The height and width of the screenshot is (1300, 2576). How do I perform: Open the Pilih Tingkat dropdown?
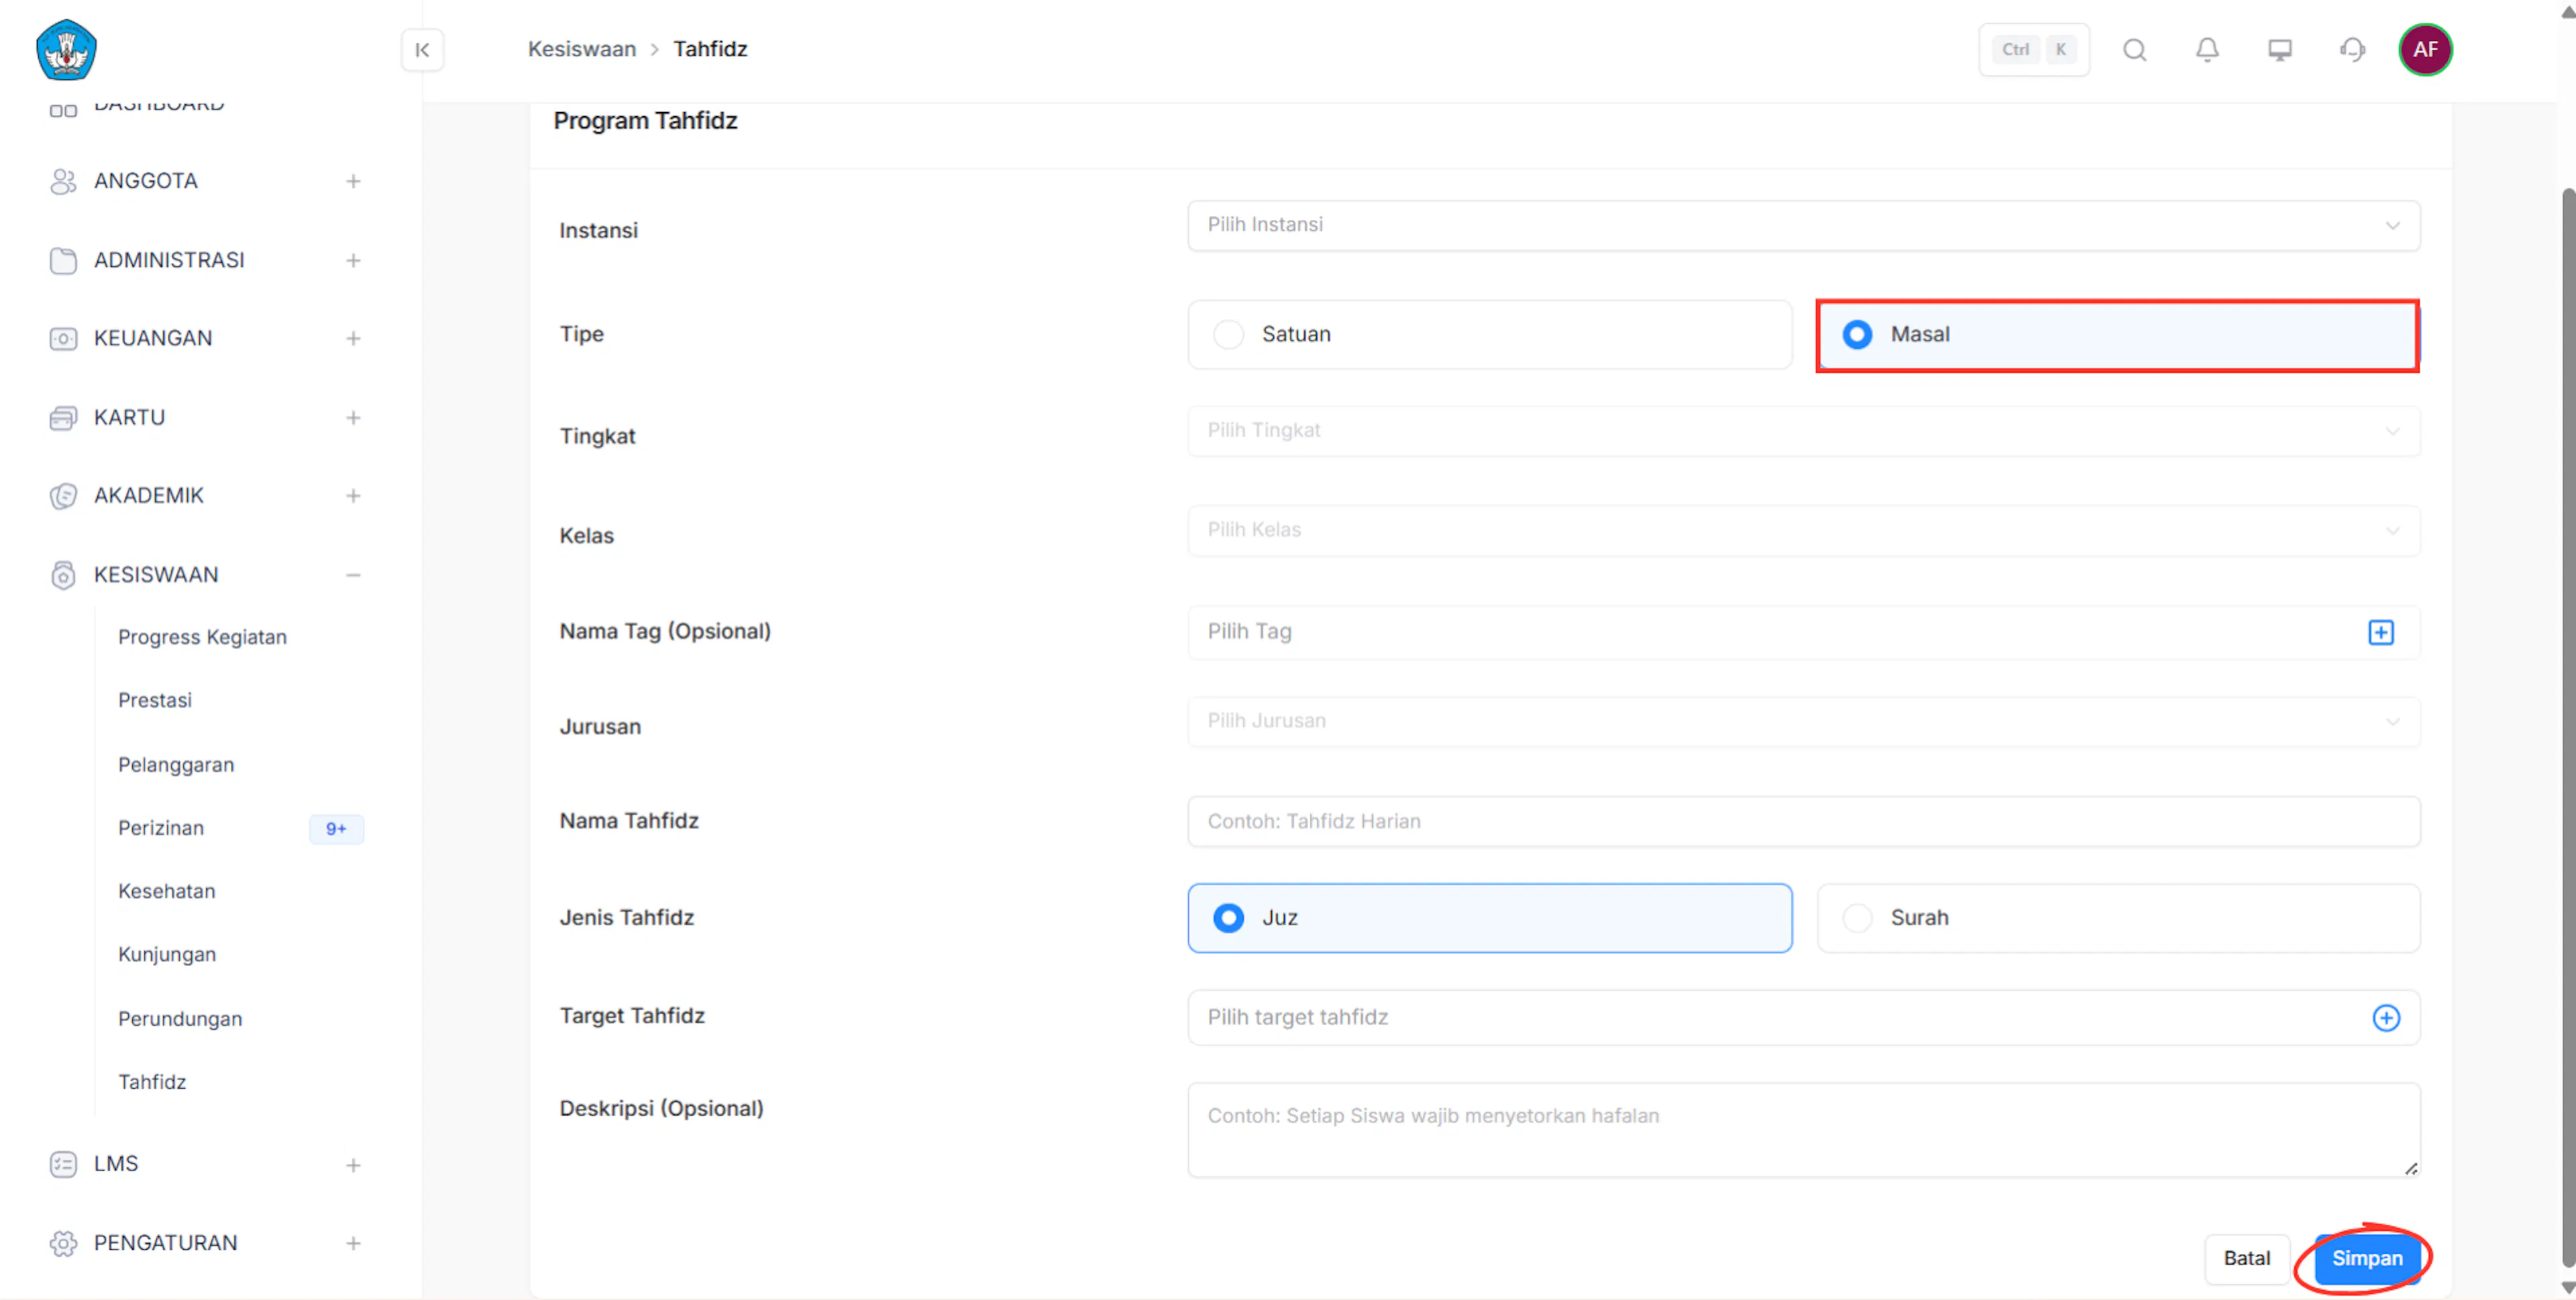tap(1803, 430)
